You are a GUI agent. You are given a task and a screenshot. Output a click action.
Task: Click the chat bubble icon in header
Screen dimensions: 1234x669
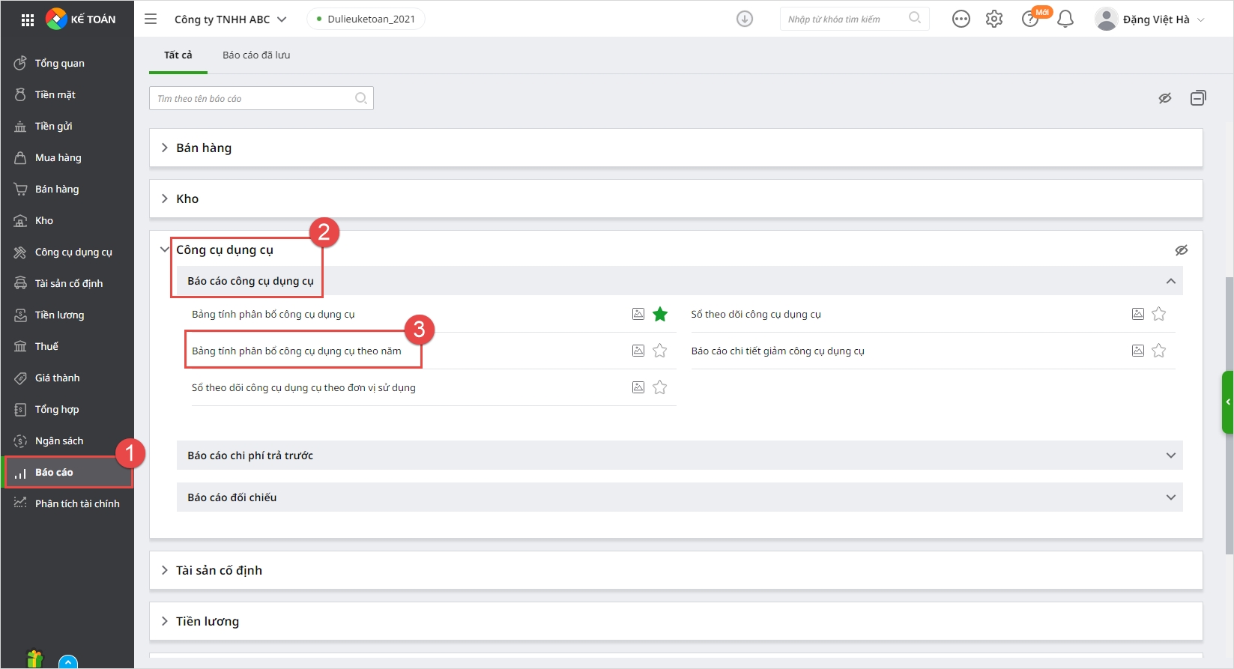tap(961, 19)
